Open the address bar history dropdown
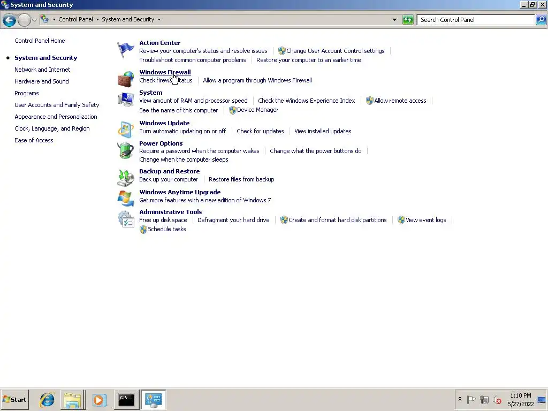The image size is (548, 411). (x=394, y=20)
